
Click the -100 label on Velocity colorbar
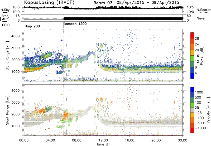tap(199, 118)
